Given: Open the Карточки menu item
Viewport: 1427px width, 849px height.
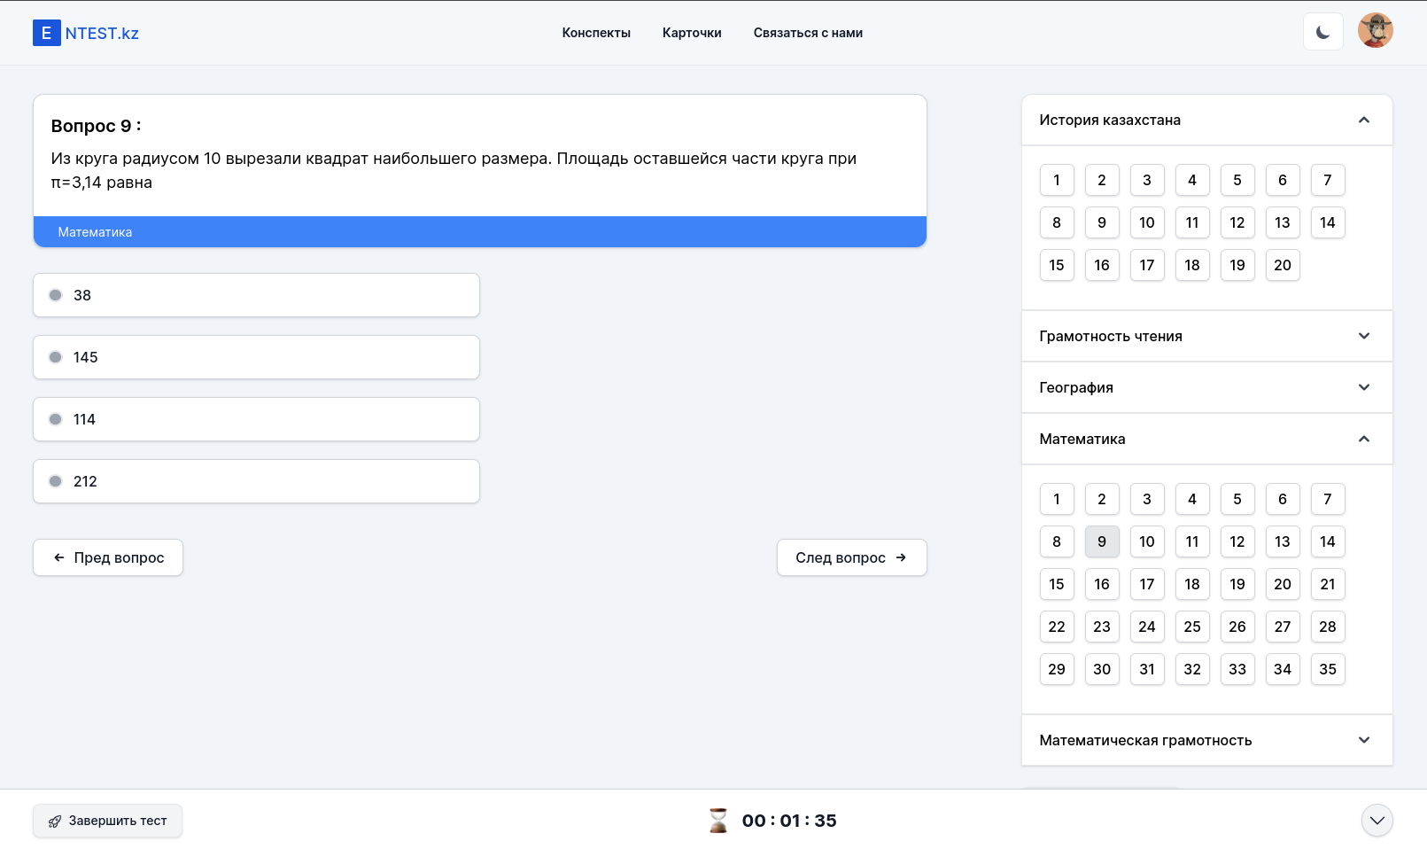Looking at the screenshot, I should tap(692, 33).
